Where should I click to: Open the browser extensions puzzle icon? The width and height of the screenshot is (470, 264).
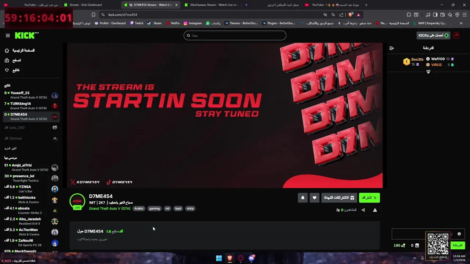[x=409, y=15]
